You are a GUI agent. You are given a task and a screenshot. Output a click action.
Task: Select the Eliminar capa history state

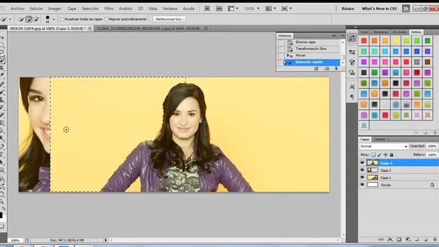pyautogui.click(x=305, y=42)
